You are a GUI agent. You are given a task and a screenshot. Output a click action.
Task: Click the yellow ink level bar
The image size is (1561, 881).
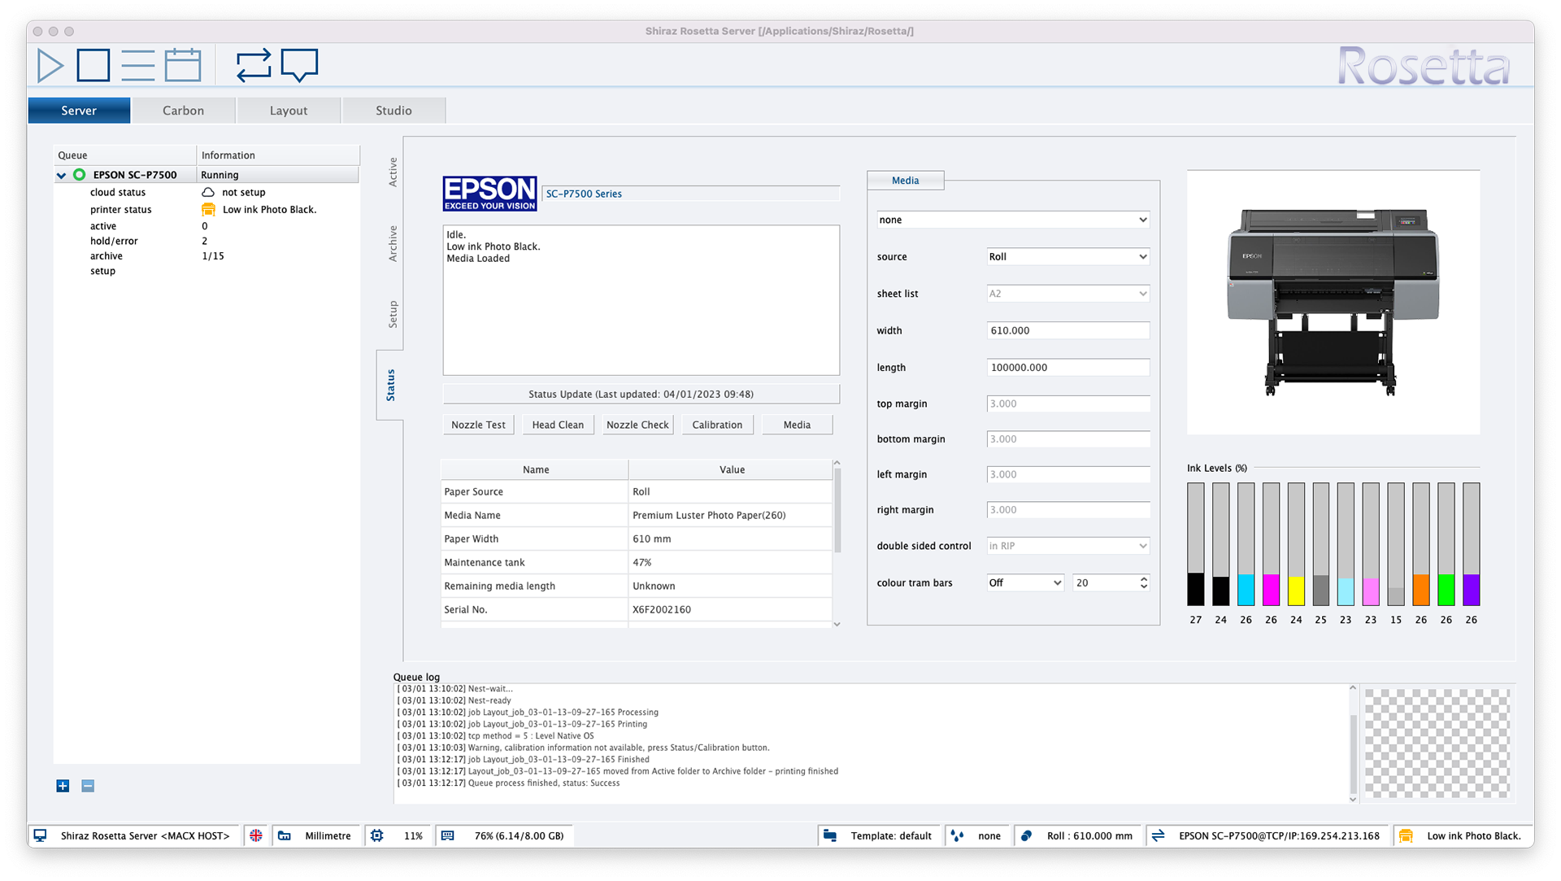[x=1296, y=544]
